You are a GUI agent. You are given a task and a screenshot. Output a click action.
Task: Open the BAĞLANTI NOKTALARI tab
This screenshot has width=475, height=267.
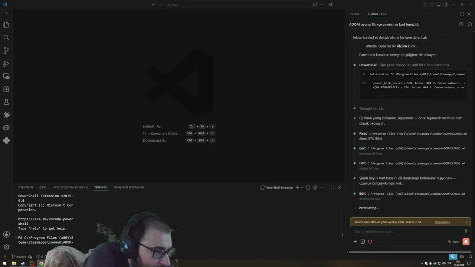(x=129, y=188)
